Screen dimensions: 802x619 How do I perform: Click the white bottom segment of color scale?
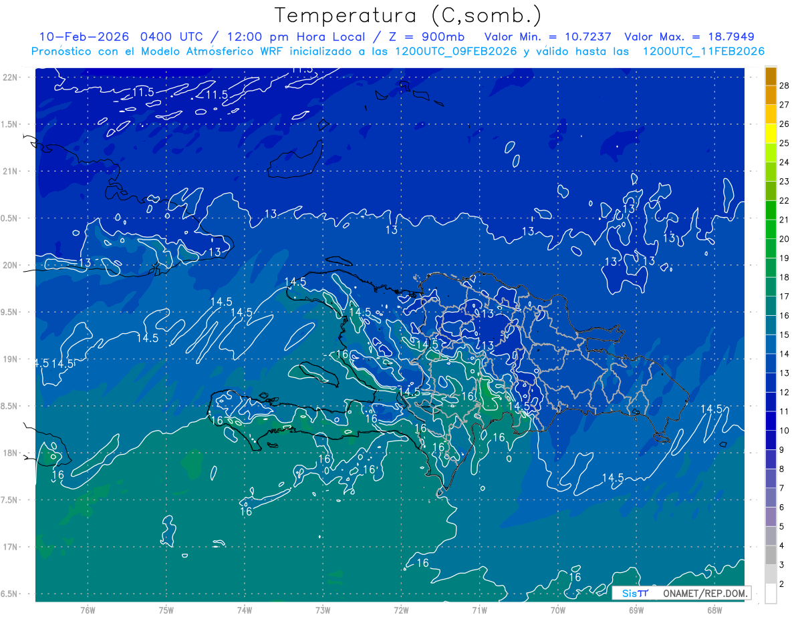tap(771, 593)
